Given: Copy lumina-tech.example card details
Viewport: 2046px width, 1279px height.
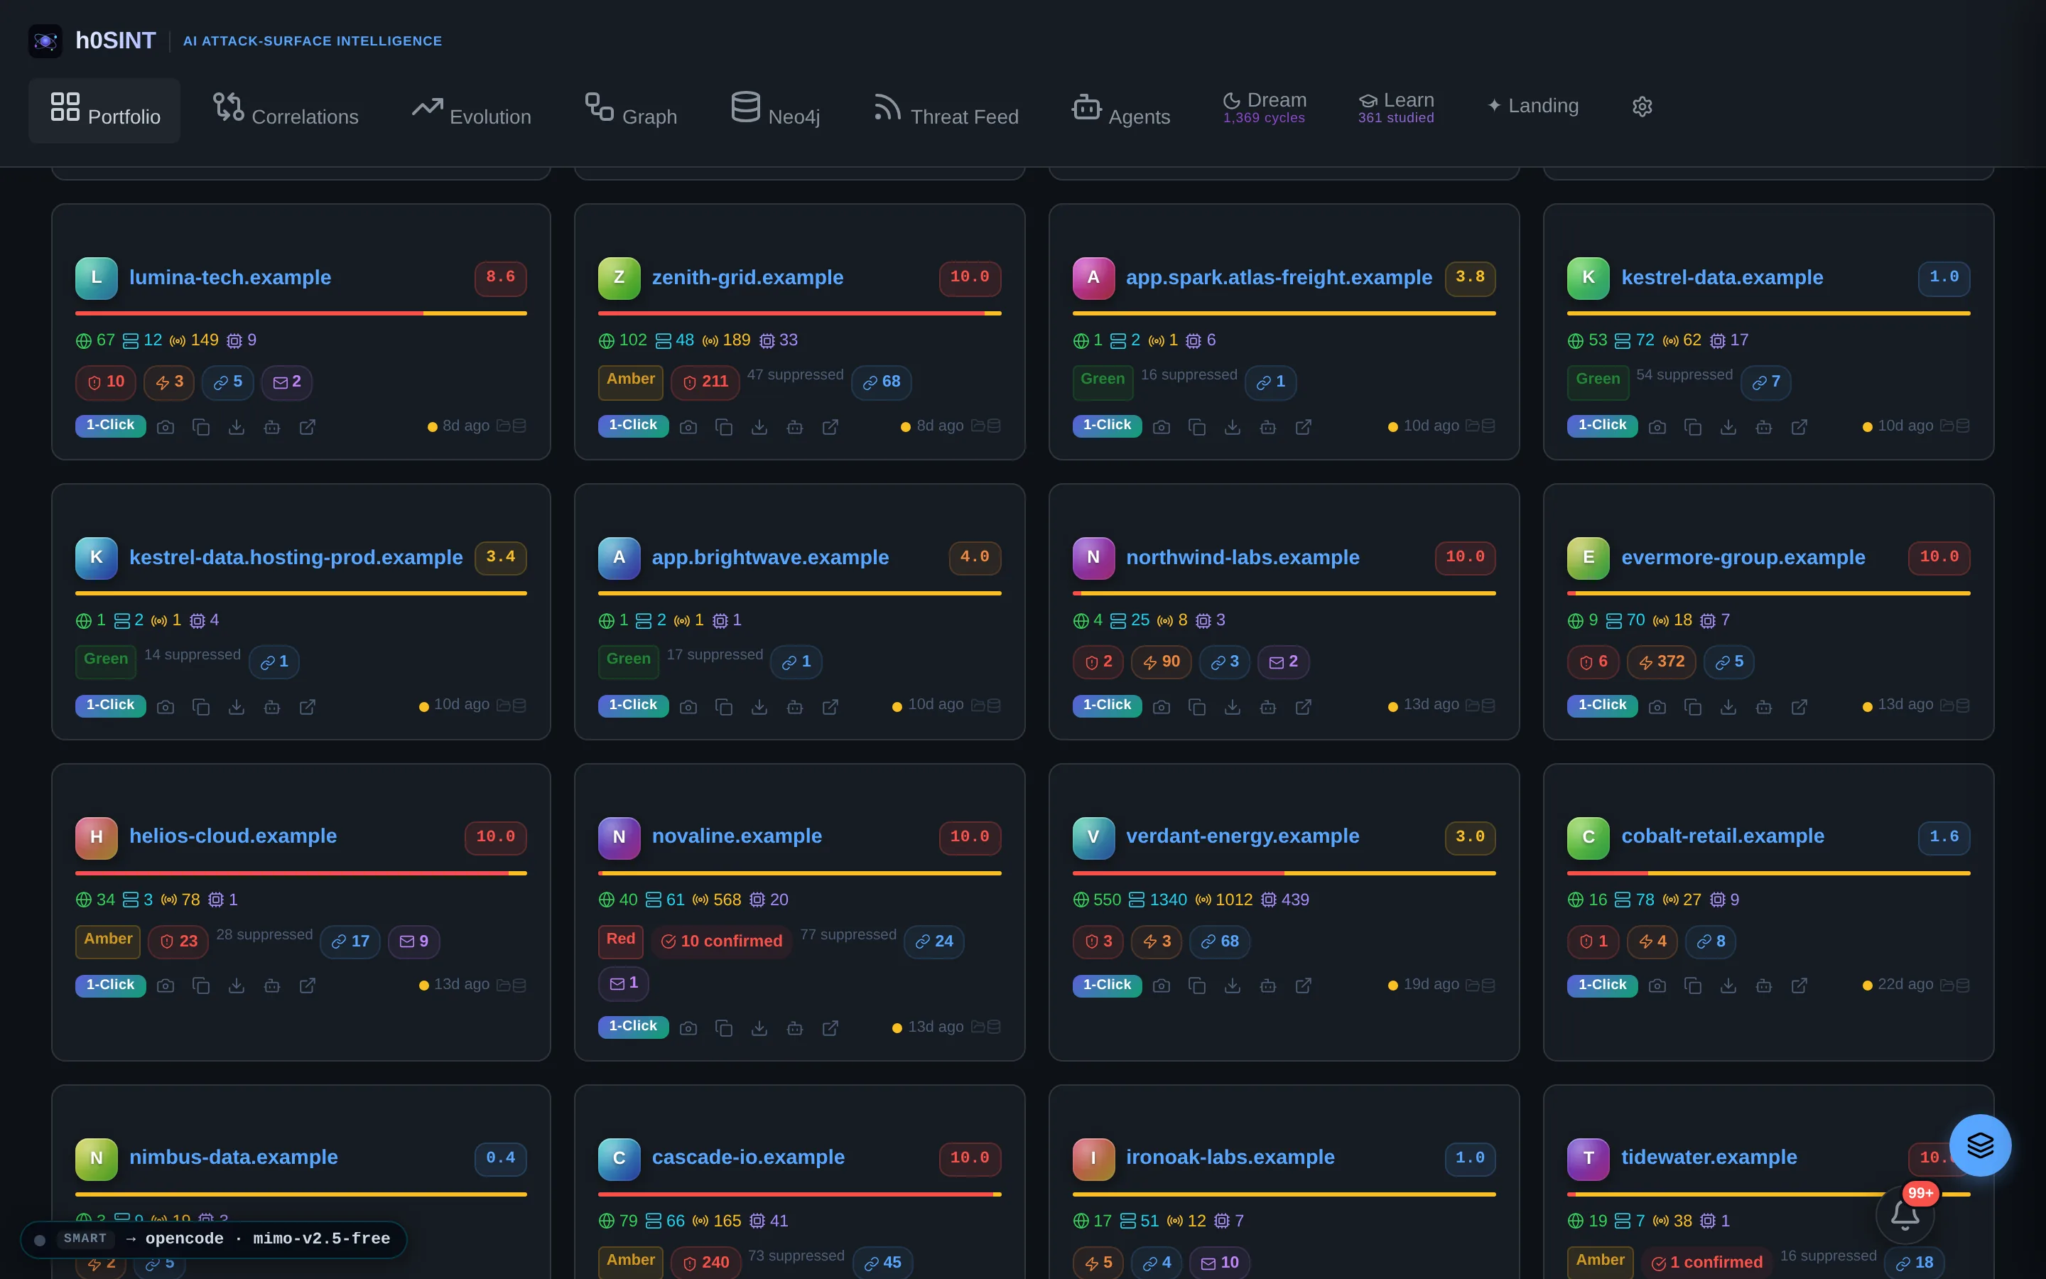Looking at the screenshot, I should [201, 427].
